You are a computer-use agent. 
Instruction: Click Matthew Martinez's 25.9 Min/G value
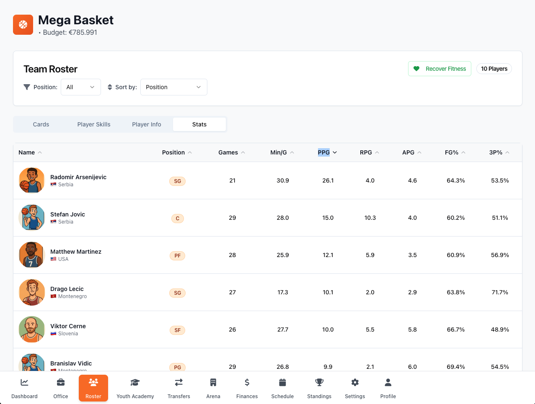[283, 255]
